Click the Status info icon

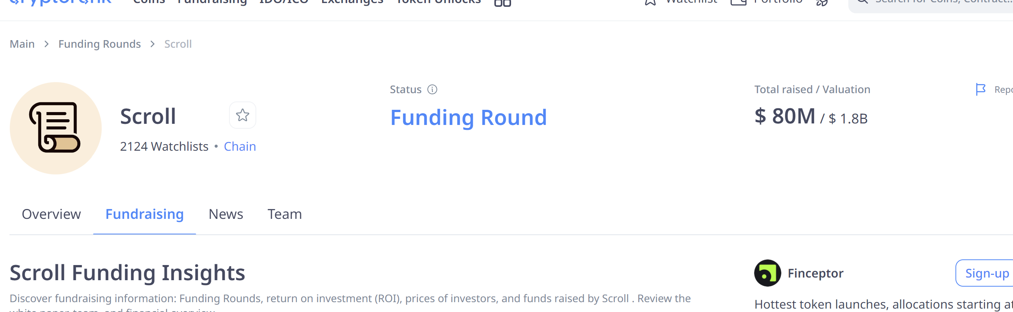(433, 90)
